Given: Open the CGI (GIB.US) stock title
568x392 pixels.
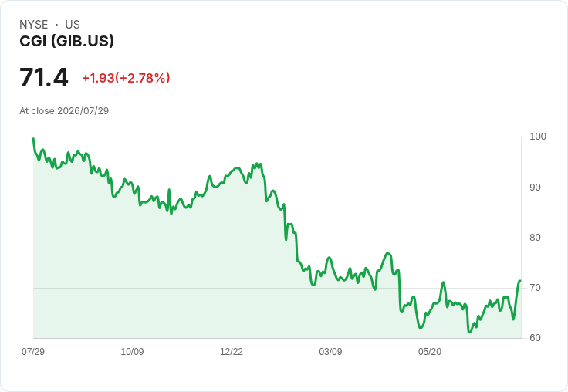Looking at the screenshot, I should click(x=66, y=41).
